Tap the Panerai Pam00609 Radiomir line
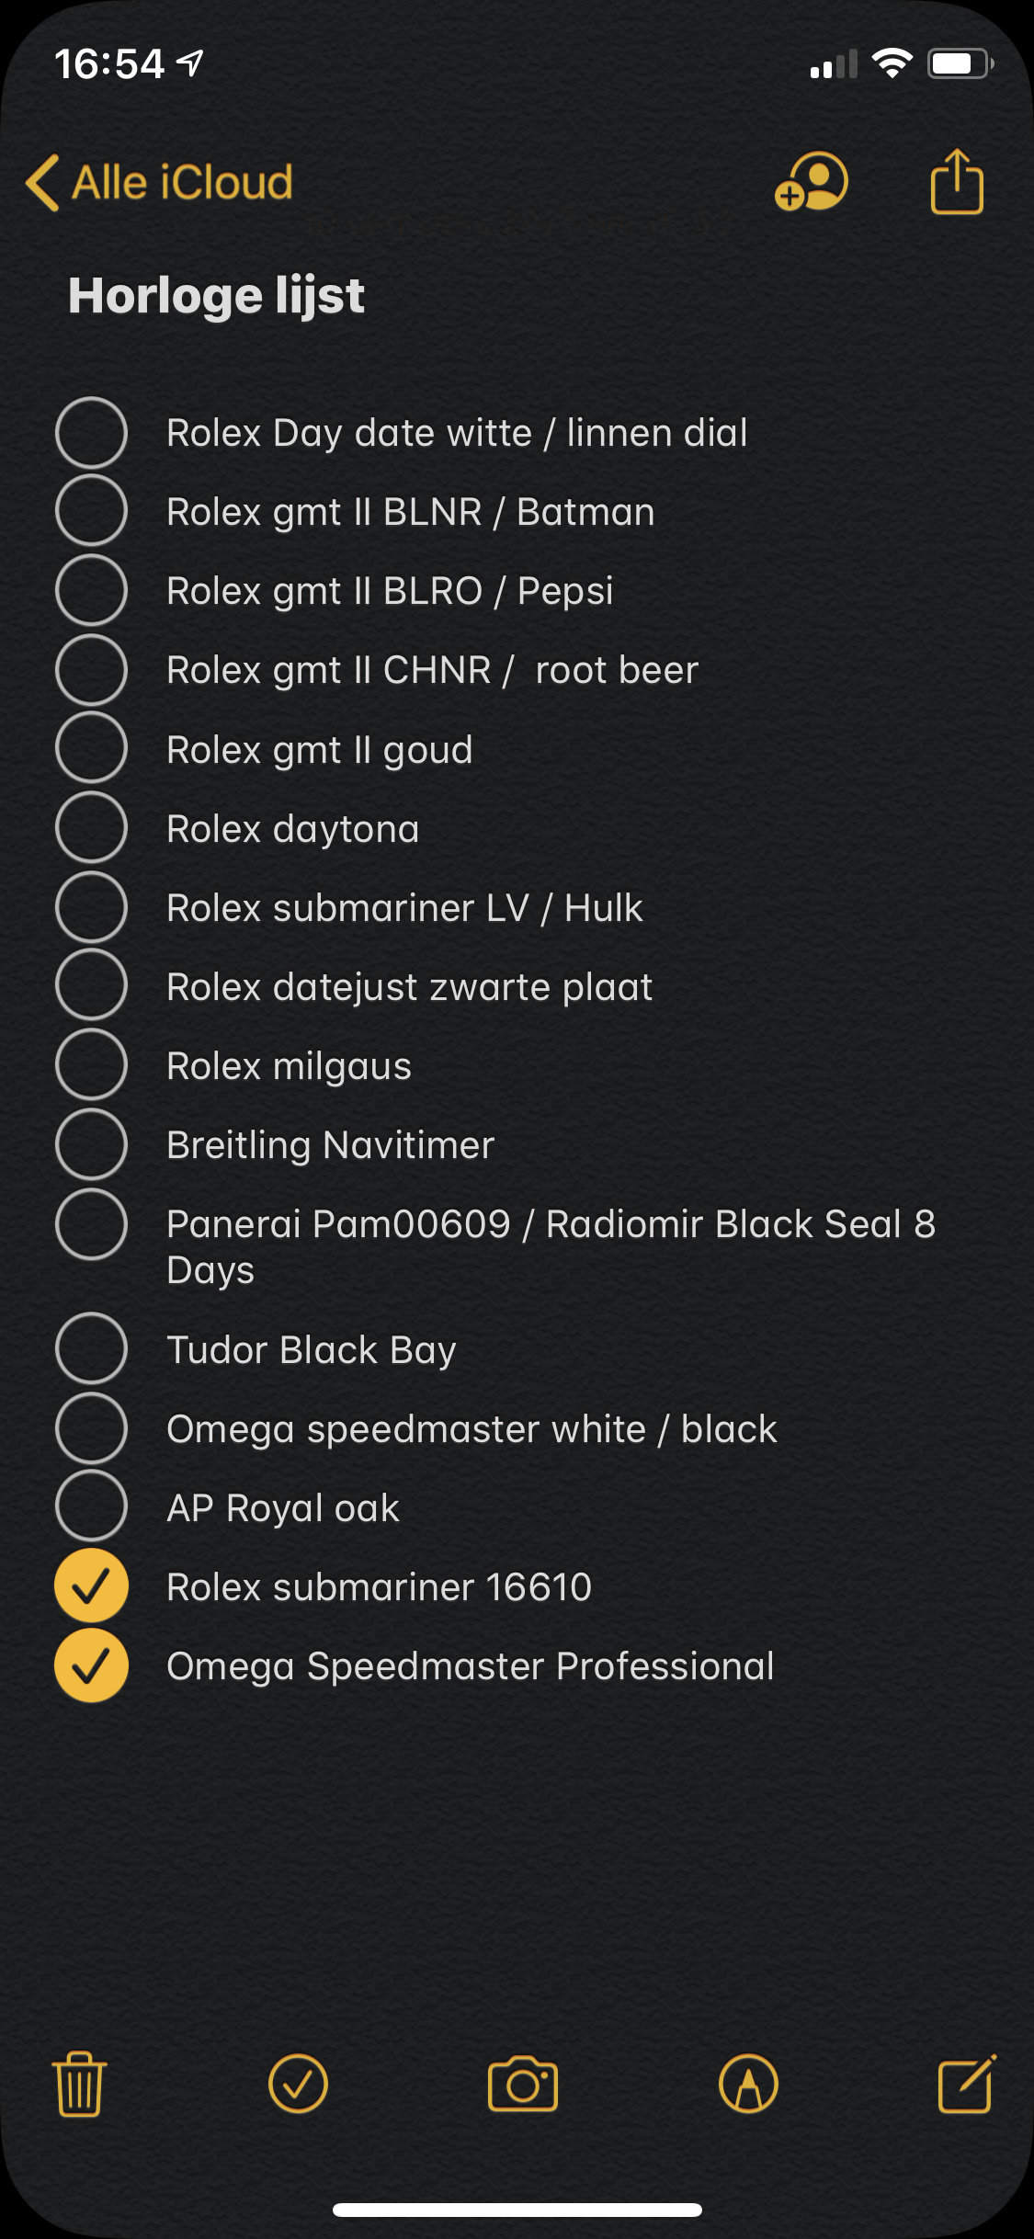Screen dimensions: 1034x2239 click(x=551, y=1246)
